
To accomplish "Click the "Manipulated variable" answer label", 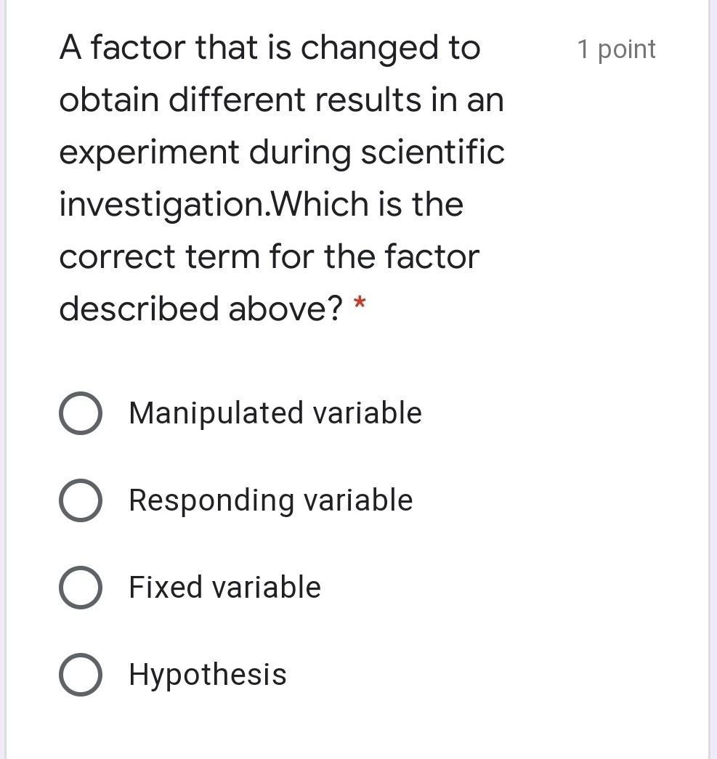I will pyautogui.click(x=275, y=413).
